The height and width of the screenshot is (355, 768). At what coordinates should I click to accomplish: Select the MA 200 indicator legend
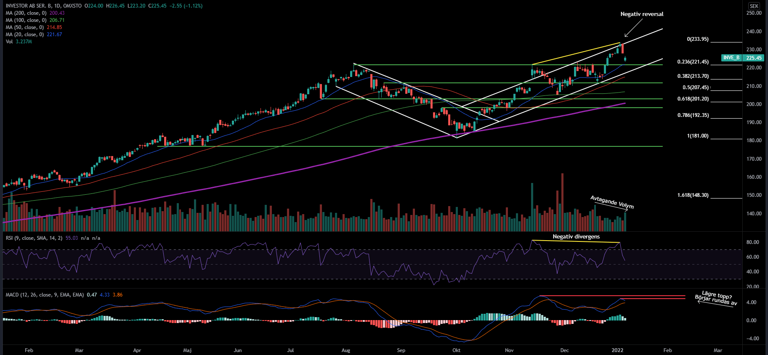coord(26,13)
